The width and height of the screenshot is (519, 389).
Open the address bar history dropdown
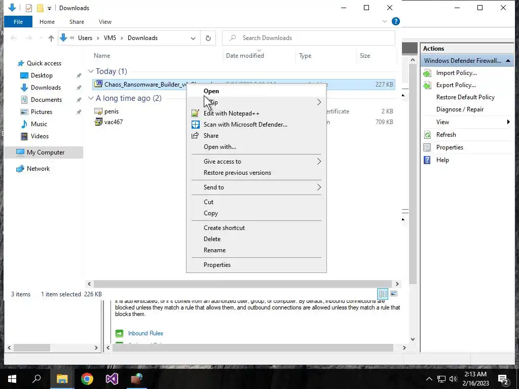pyautogui.click(x=193, y=38)
